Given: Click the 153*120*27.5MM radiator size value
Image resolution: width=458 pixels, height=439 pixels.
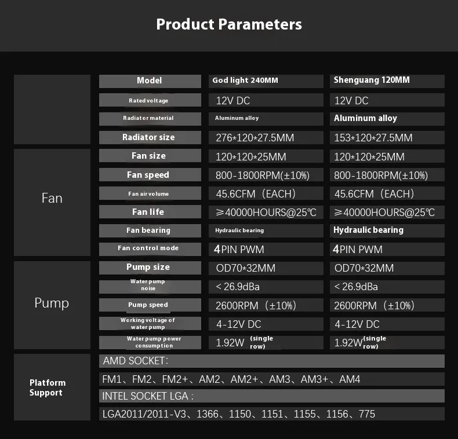Looking at the screenshot, I should (x=388, y=138).
